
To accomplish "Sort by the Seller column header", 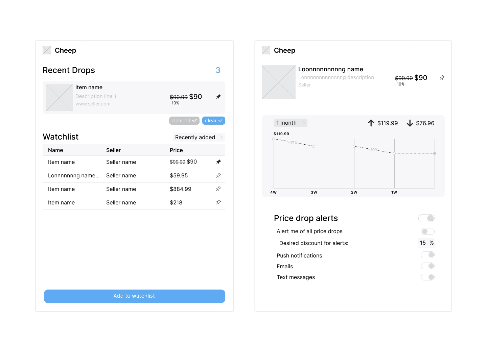I will point(113,150).
